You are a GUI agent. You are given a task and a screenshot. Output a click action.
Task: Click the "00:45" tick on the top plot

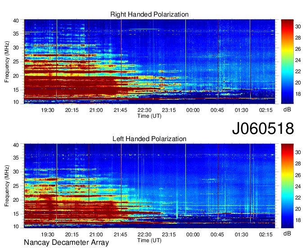click(x=217, y=110)
